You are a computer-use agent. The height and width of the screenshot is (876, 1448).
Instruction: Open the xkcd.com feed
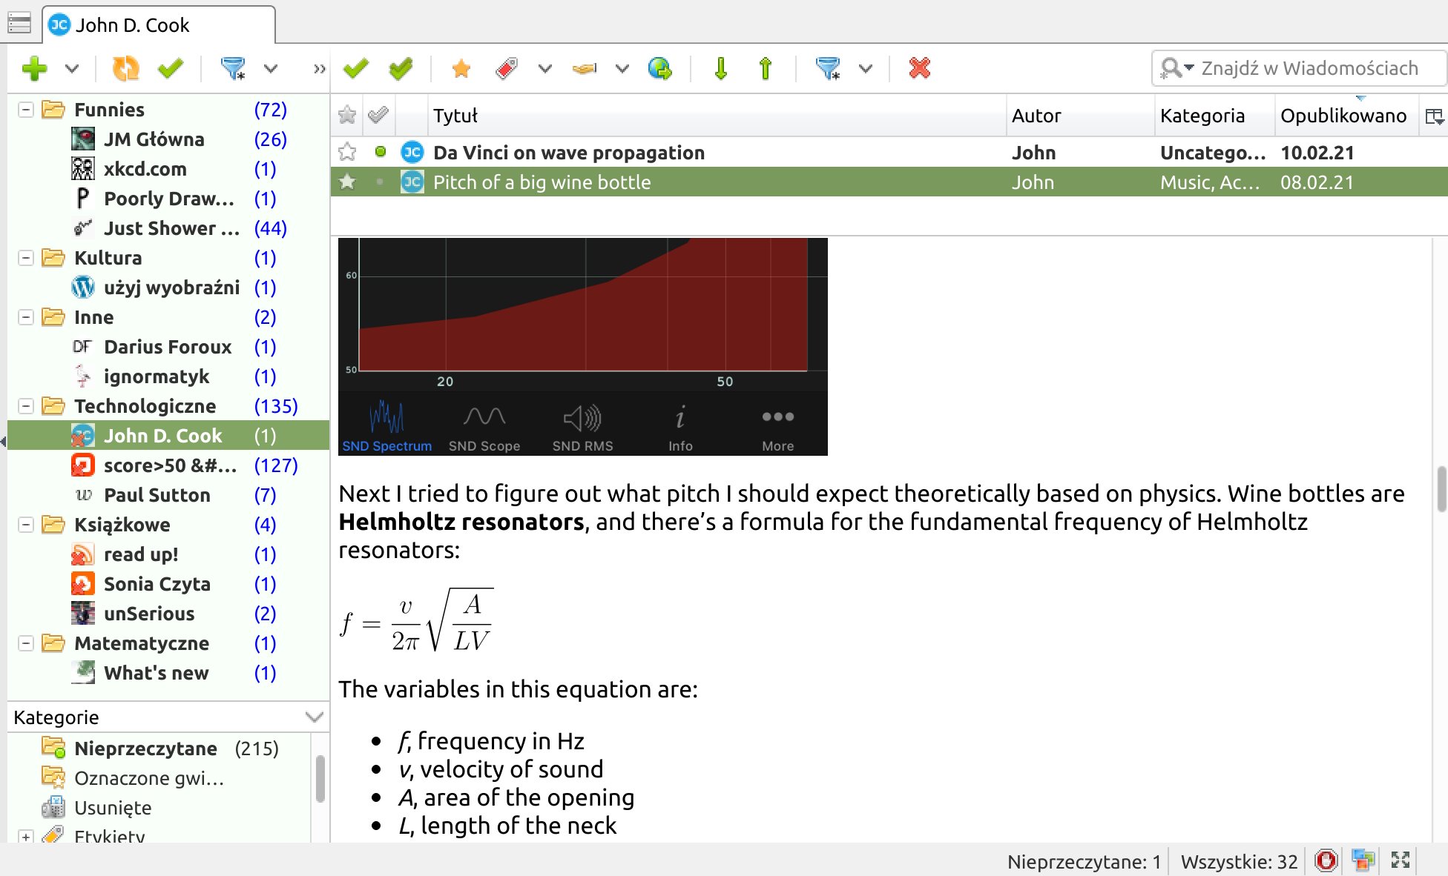pyautogui.click(x=145, y=169)
